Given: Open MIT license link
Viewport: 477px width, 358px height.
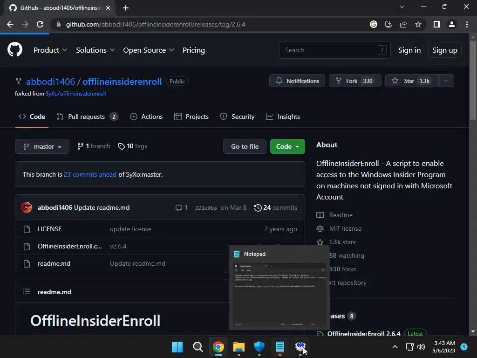Looking at the screenshot, I should click(339, 228).
